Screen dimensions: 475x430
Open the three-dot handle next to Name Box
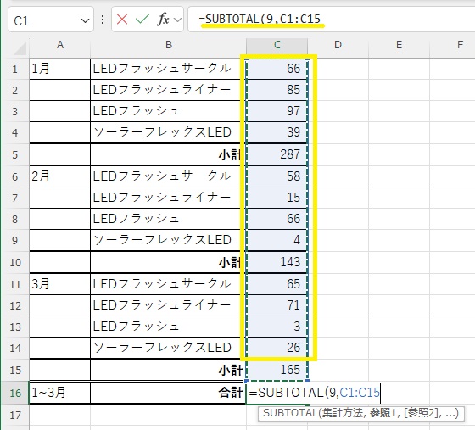tap(103, 20)
